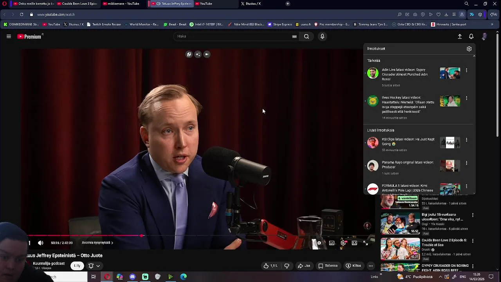Switch to Etusivu / X browser tab
Viewport: 501px width, 282px height.
[259, 4]
